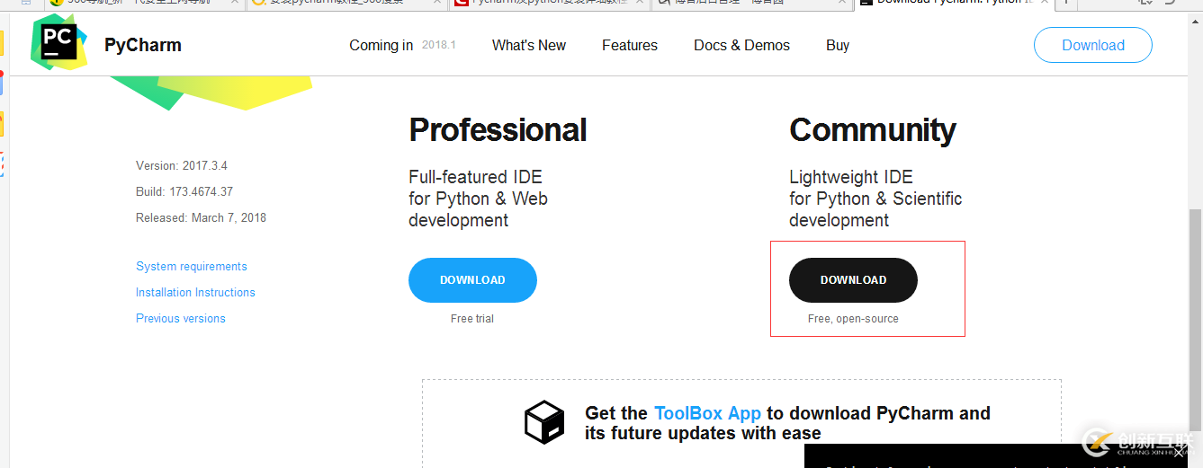Go to the Features section
This screenshot has height=468, width=1203.
click(x=630, y=45)
